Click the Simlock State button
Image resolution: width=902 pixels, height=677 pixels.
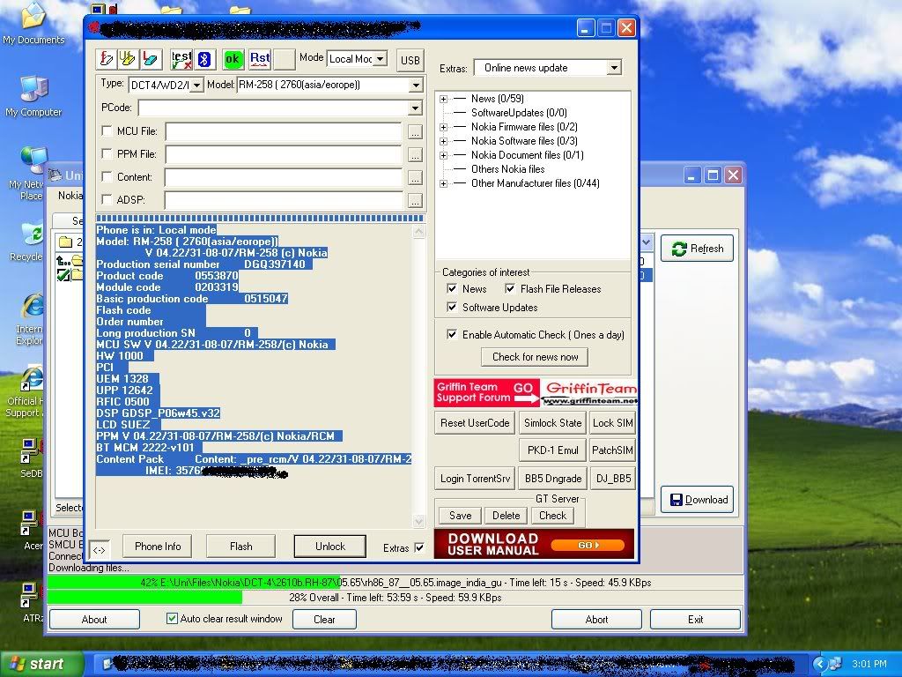553,423
